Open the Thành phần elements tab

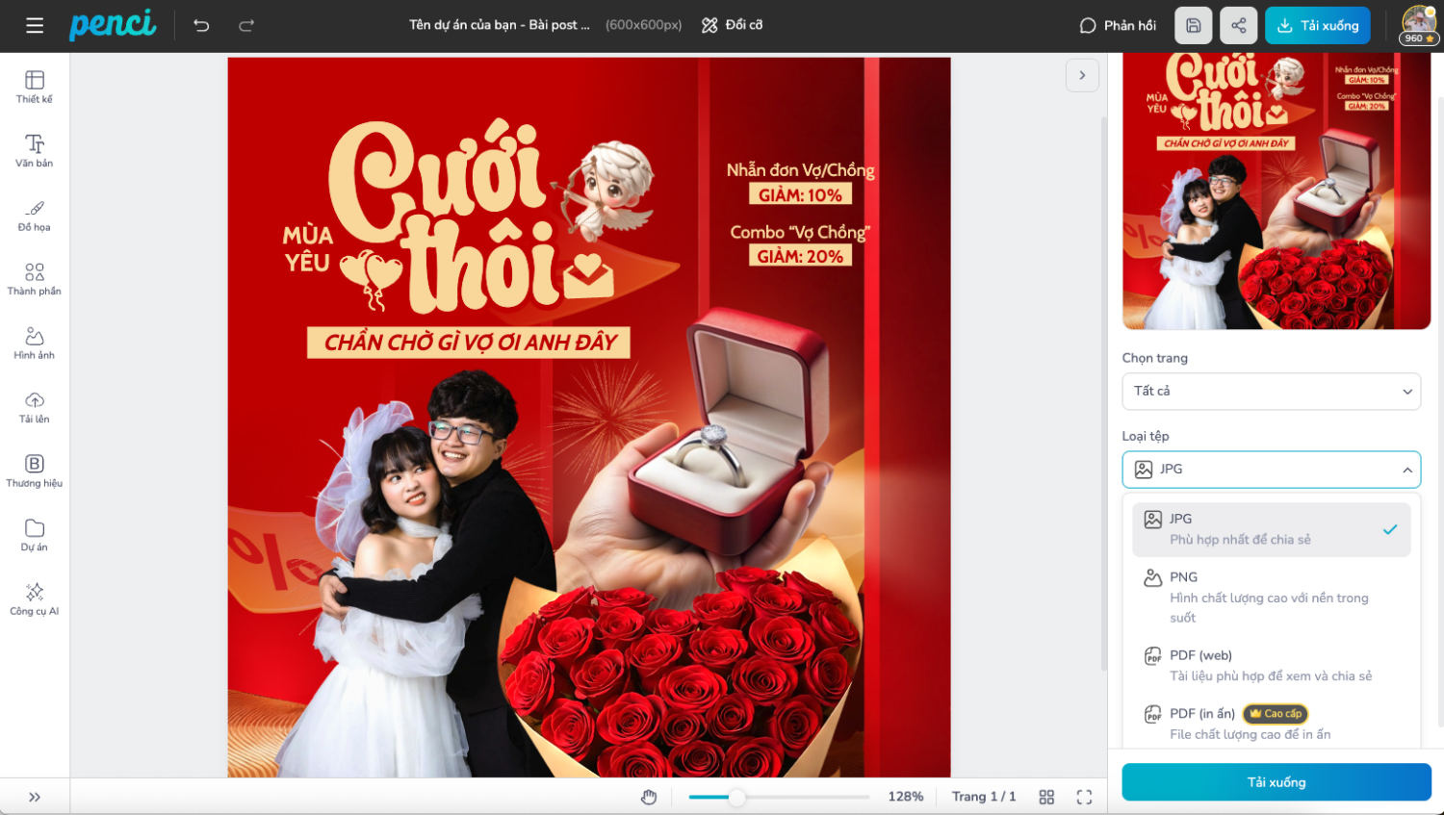[35, 279]
